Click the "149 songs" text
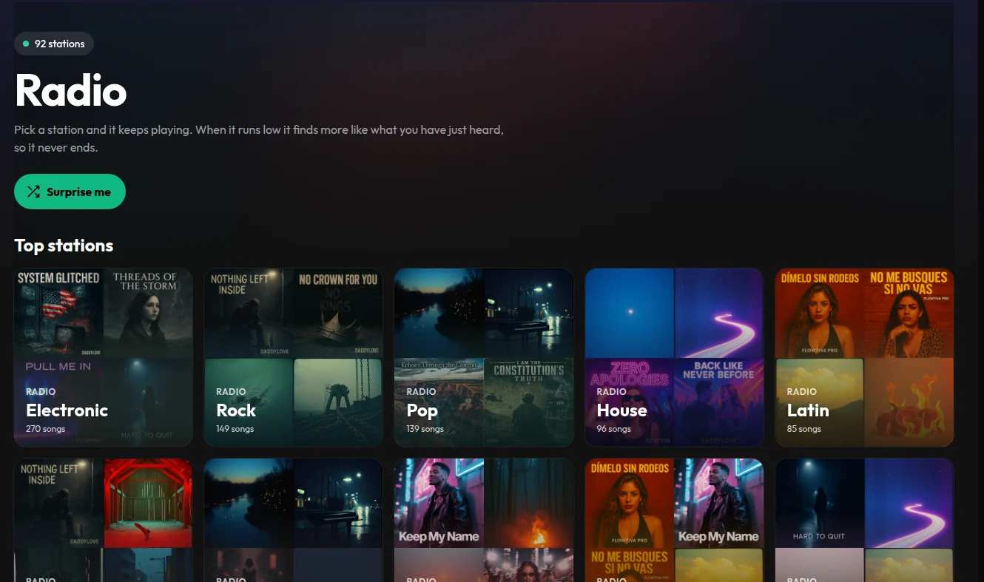This screenshot has height=582, width=984. pos(235,429)
